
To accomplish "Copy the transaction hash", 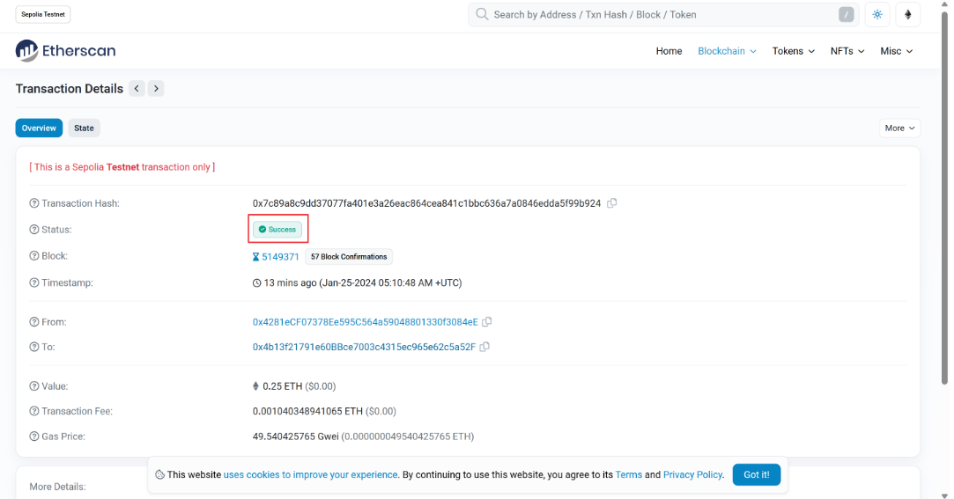I will (x=612, y=203).
